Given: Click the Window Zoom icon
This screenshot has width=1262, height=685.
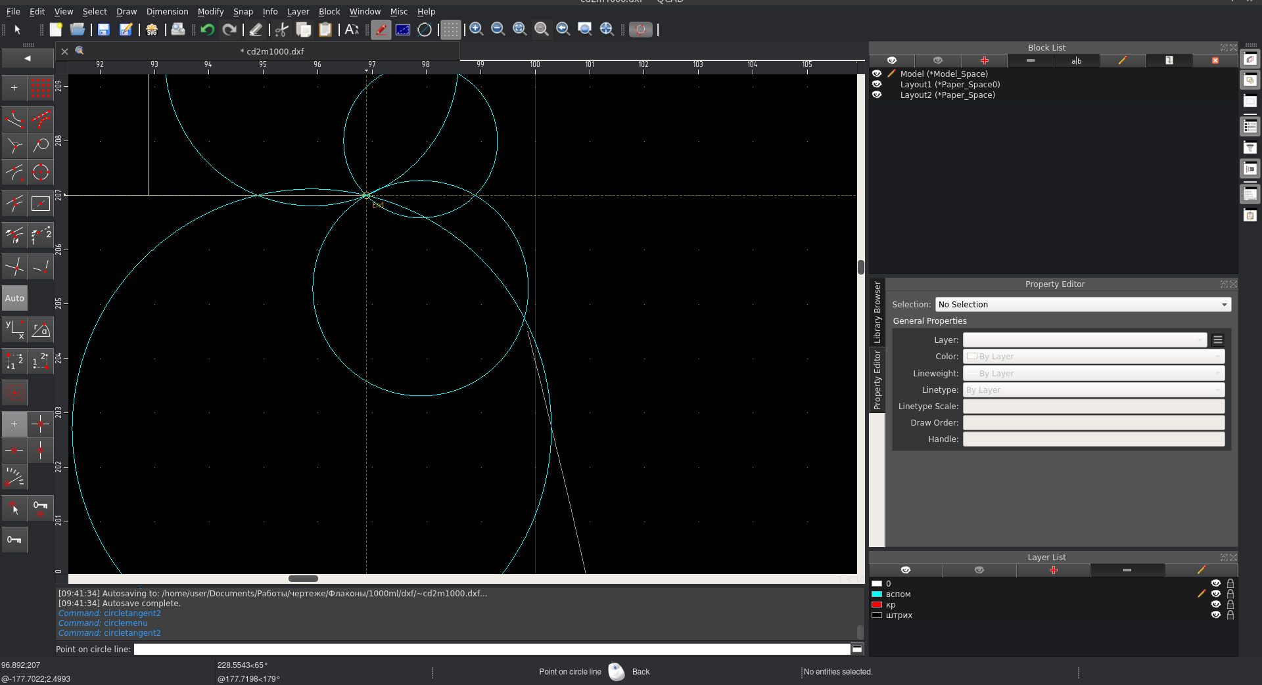Looking at the screenshot, I should click(585, 30).
